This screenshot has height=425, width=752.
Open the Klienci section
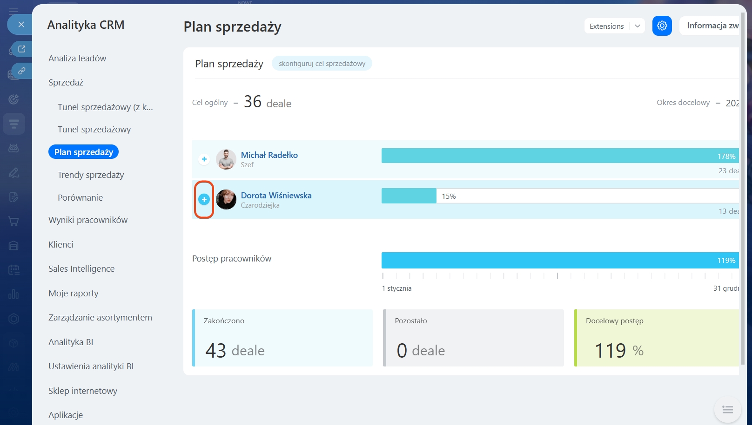point(61,245)
